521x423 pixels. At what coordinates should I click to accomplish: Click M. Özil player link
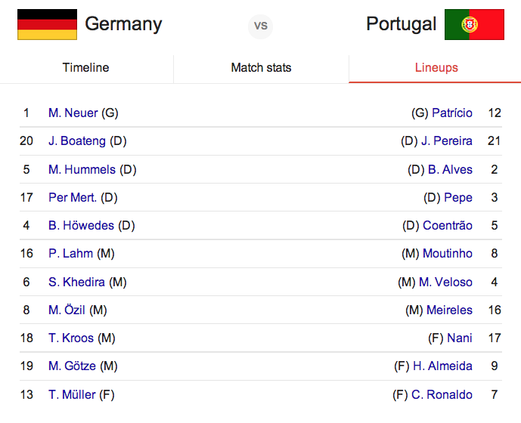pyautogui.click(x=67, y=310)
